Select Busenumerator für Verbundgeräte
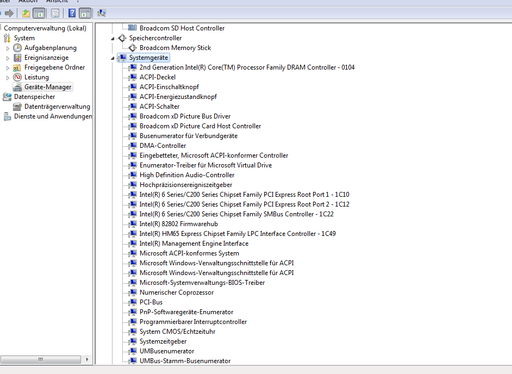The width and height of the screenshot is (512, 374). tap(189, 136)
